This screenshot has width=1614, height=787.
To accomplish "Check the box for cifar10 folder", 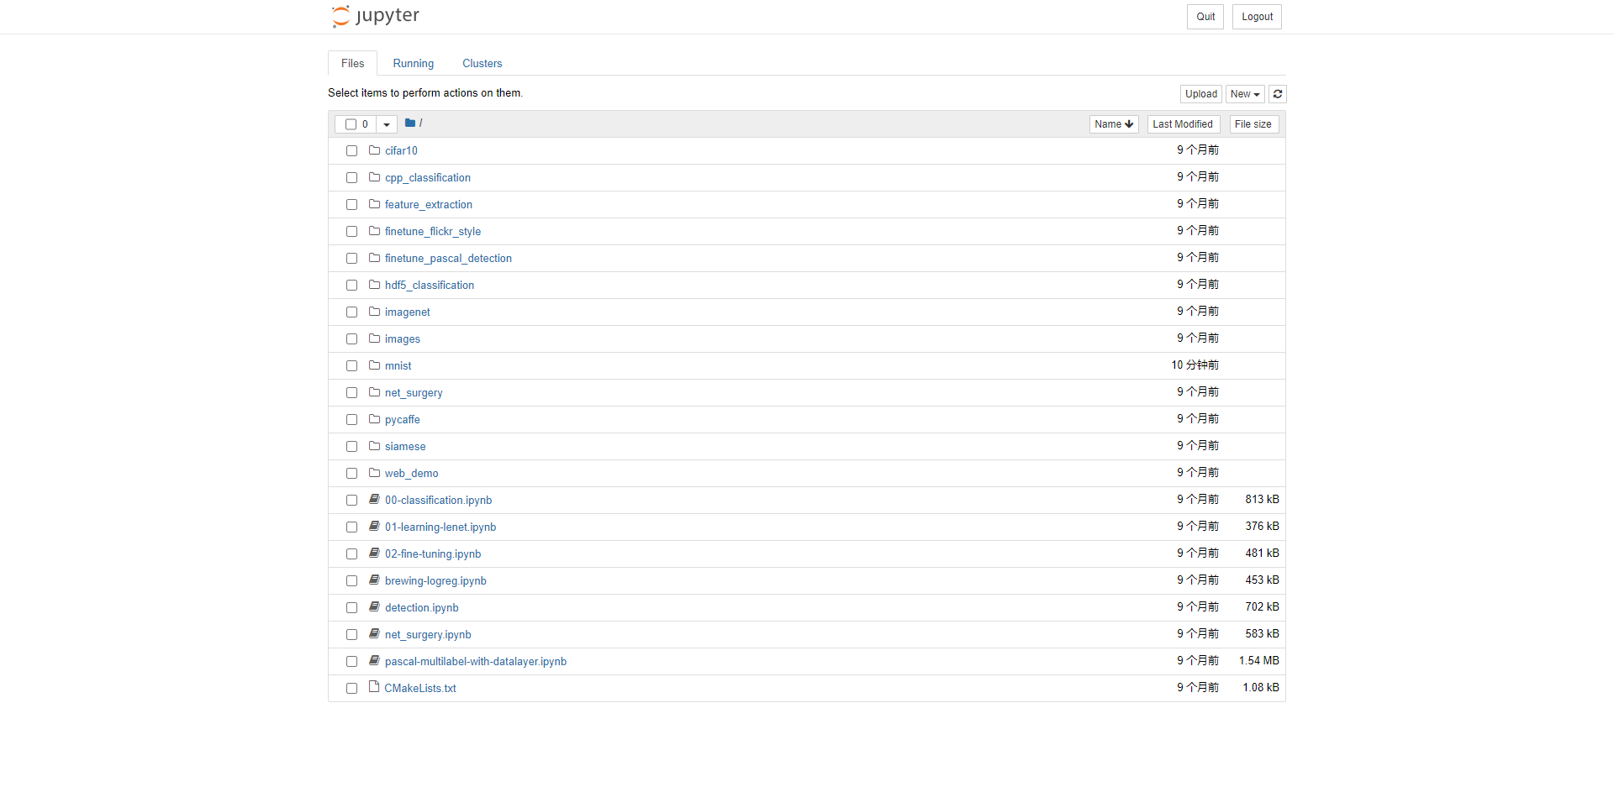I will (351, 151).
